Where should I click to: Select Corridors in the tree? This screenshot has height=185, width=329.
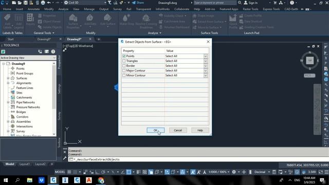(x=22, y=117)
